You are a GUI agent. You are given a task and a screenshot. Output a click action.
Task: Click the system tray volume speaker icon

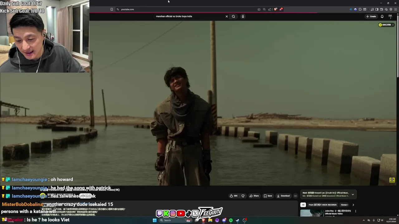click(382, 220)
